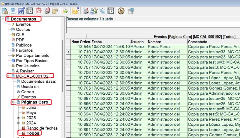Expand the 2024 tree node
The width and height of the screenshot is (240, 138).
[19, 123]
